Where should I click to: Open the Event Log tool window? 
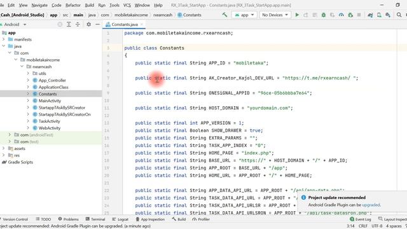pos(361,219)
